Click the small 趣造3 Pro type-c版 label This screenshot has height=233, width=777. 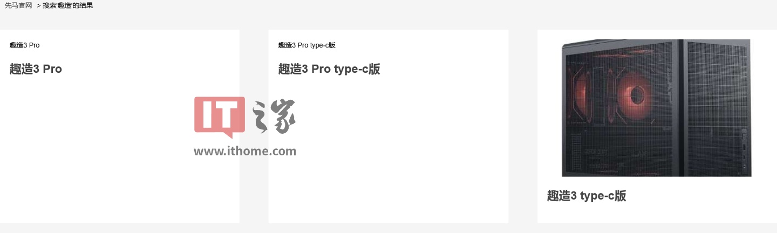tap(307, 45)
